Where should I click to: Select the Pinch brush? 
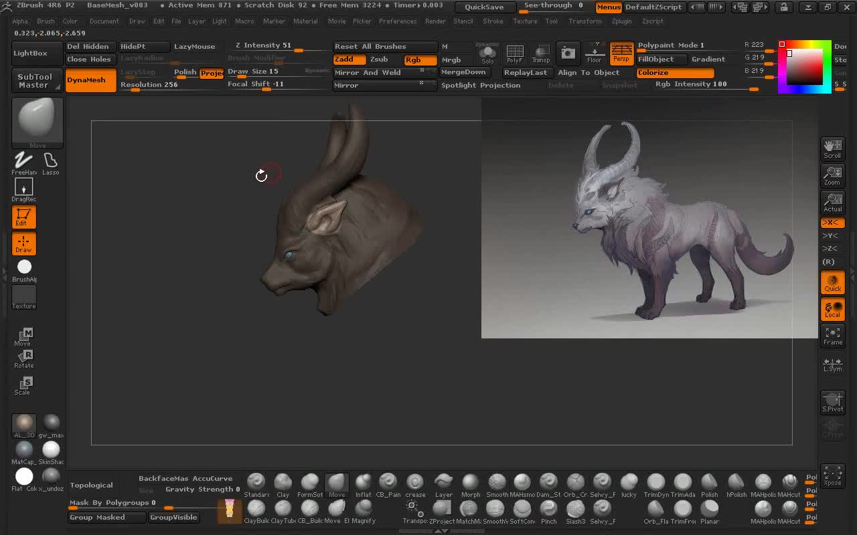point(548,512)
